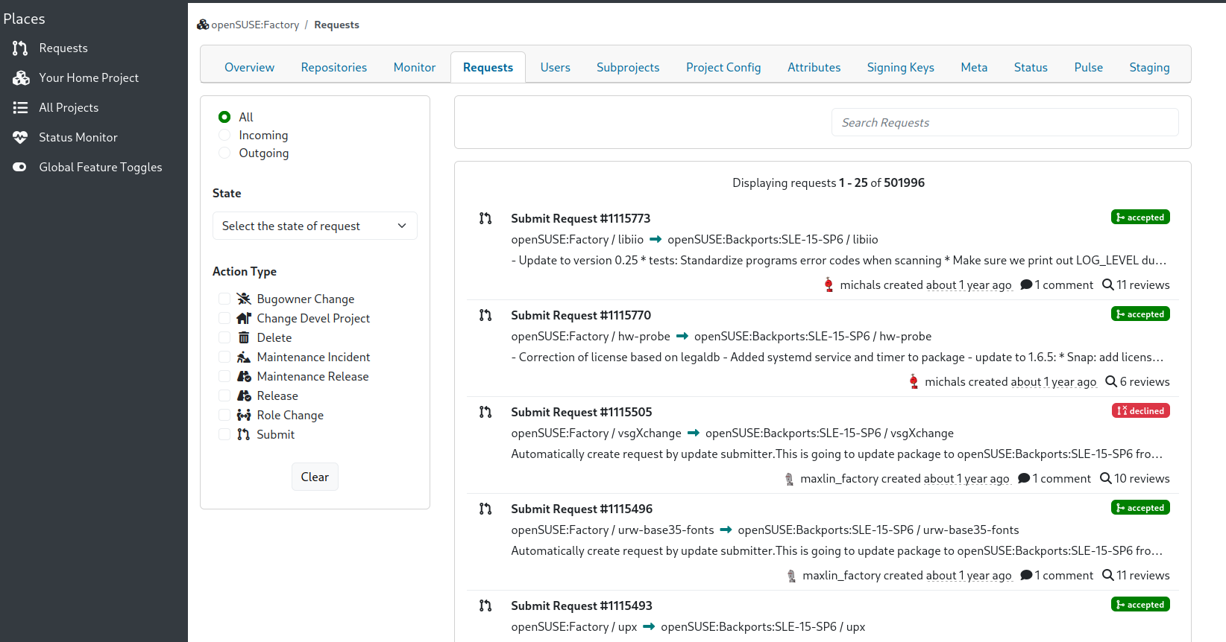Click the Clear filters button

[x=315, y=477]
